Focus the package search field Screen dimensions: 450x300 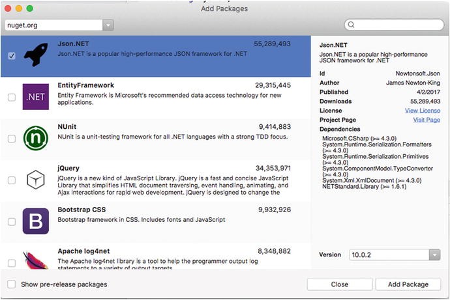click(394, 25)
